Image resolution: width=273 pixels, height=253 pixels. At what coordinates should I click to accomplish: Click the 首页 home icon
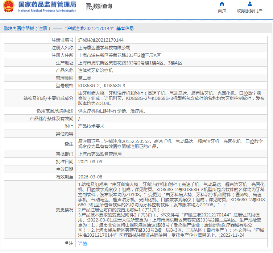222,4
